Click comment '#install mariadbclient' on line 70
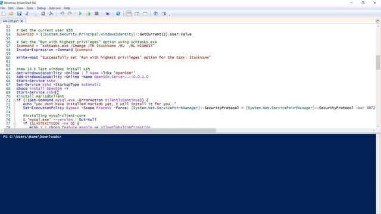The height and width of the screenshot is (214, 381). [40, 96]
